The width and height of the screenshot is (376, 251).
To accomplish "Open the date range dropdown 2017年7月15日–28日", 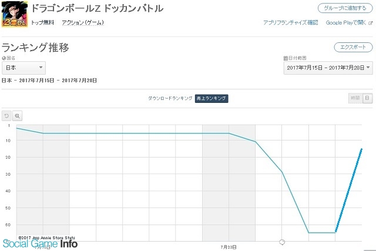I will [x=328, y=68].
